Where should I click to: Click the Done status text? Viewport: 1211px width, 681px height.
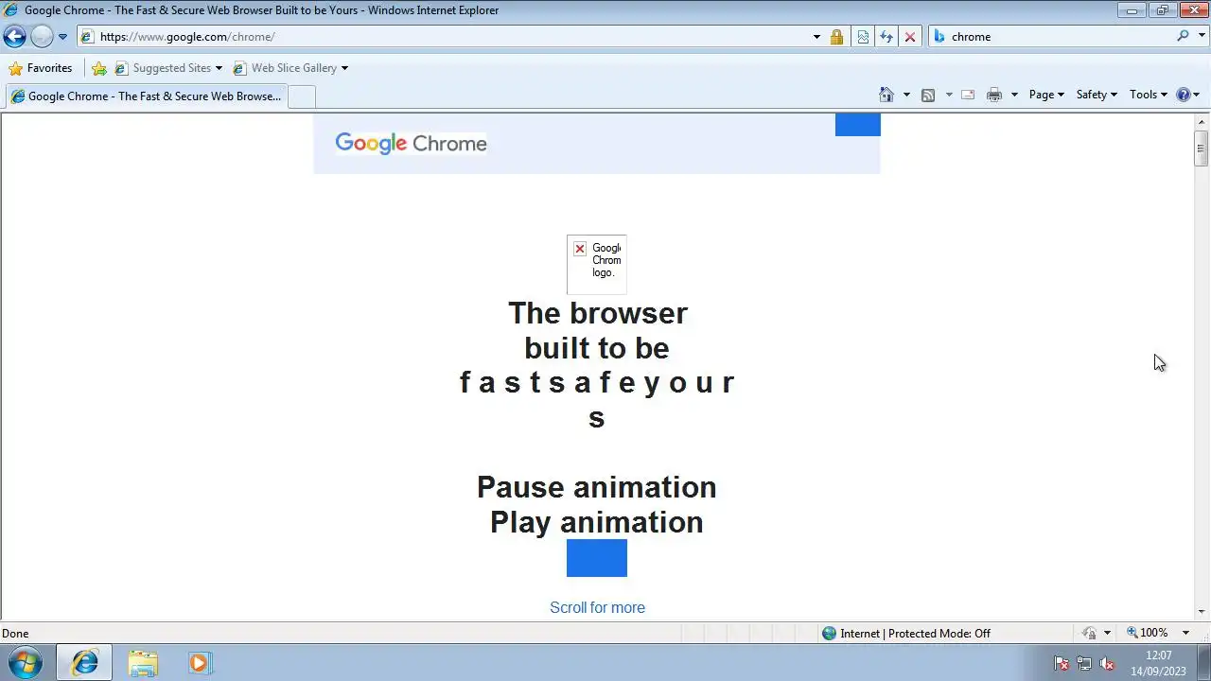coord(15,634)
